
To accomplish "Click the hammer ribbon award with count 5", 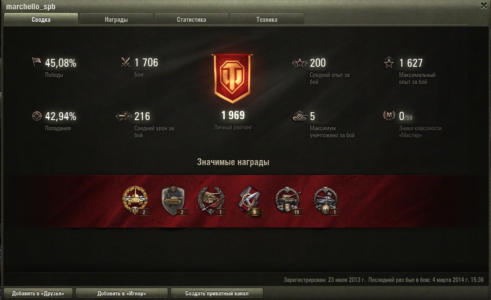I will (249, 200).
